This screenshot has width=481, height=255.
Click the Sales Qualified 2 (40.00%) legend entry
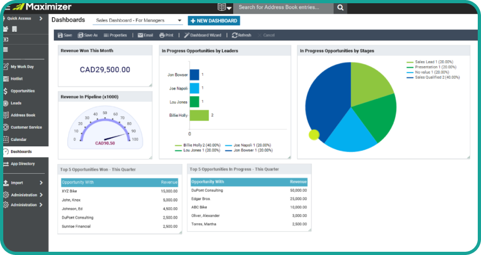[x=433, y=77]
